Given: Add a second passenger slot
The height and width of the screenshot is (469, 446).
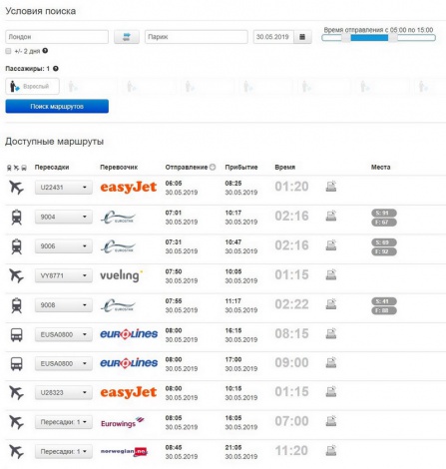Looking at the screenshot, I should click(88, 87).
